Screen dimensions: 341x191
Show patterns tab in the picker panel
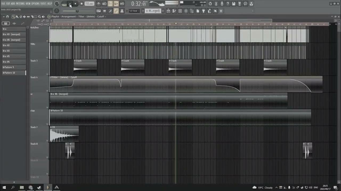coord(6,23)
